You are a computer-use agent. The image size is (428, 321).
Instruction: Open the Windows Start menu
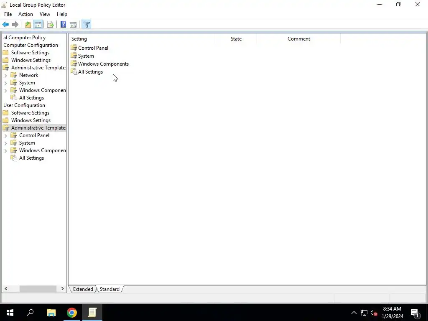click(x=10, y=313)
